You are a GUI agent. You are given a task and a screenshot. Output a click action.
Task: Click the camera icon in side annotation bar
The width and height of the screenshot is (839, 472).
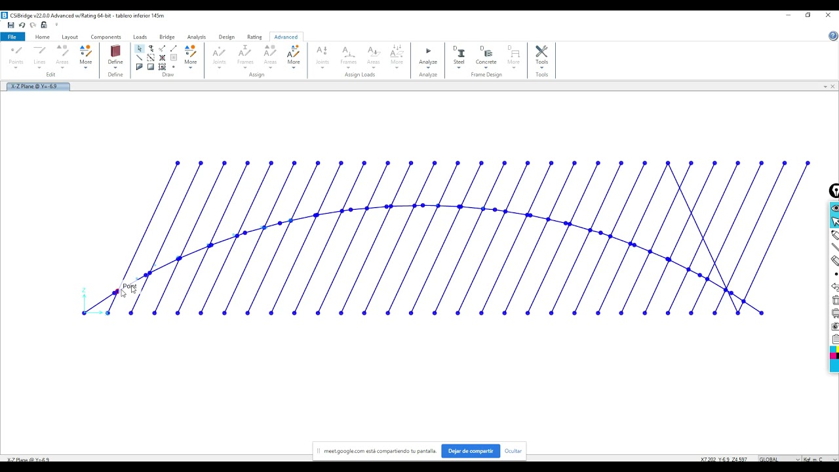tap(835, 326)
